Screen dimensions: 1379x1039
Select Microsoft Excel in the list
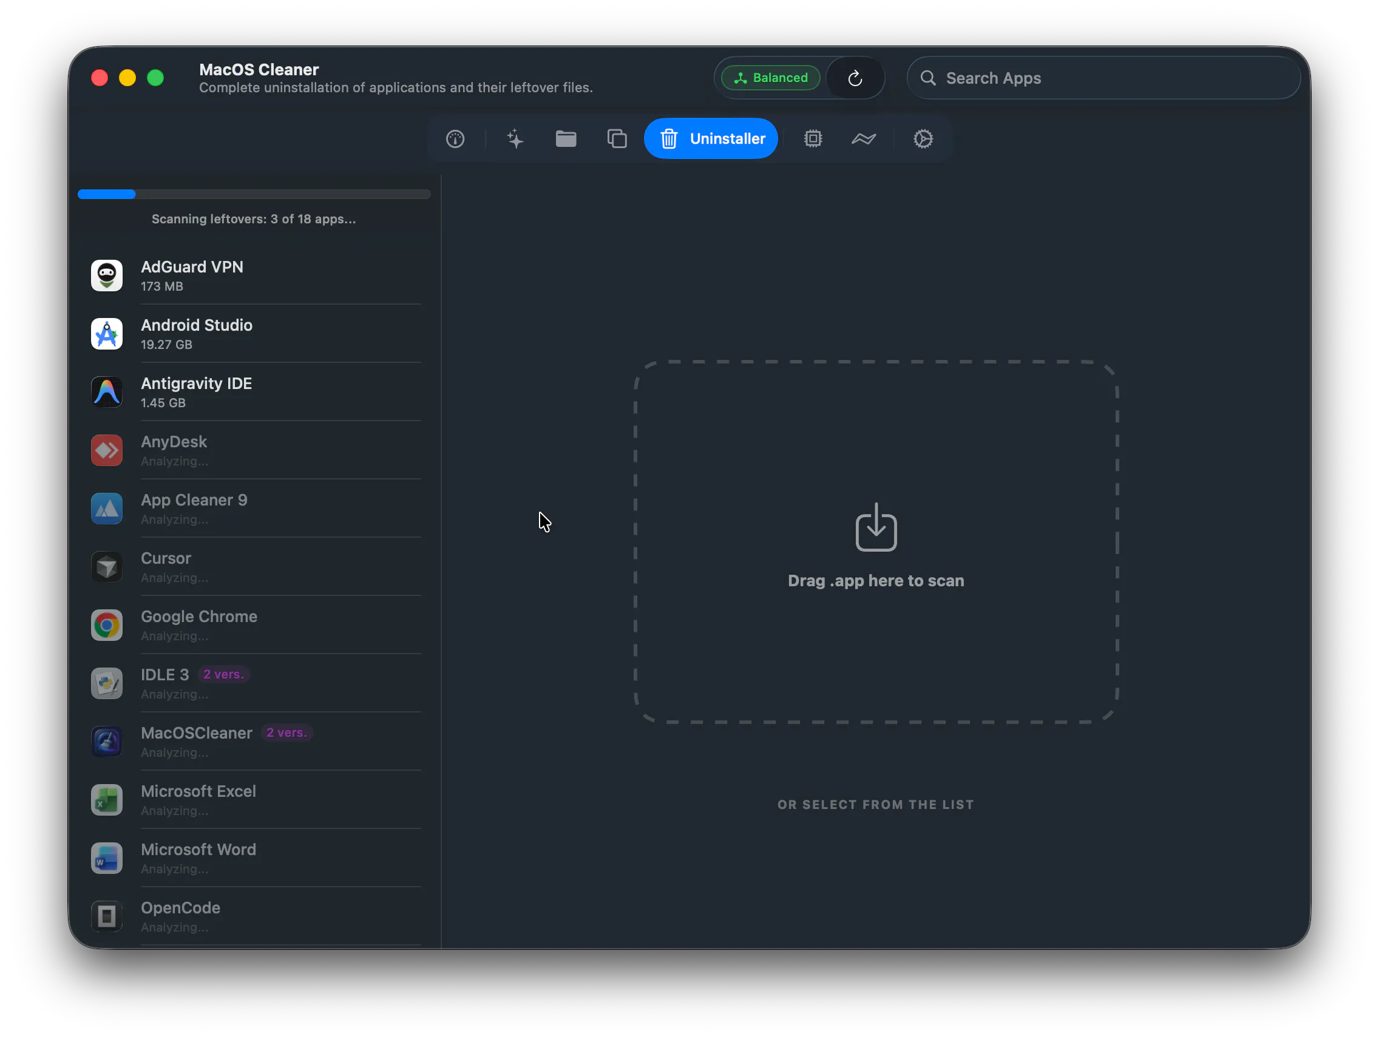(254, 800)
